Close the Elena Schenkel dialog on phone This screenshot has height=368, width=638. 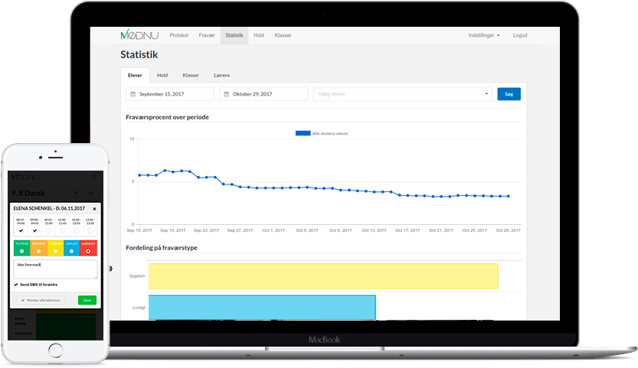94,207
